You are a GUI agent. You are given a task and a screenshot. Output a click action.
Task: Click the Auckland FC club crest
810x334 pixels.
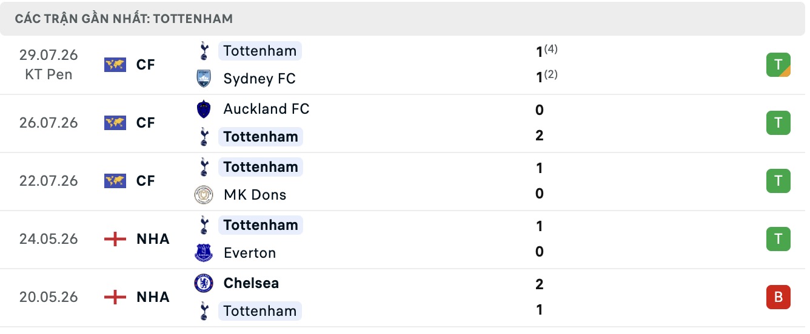pos(204,109)
